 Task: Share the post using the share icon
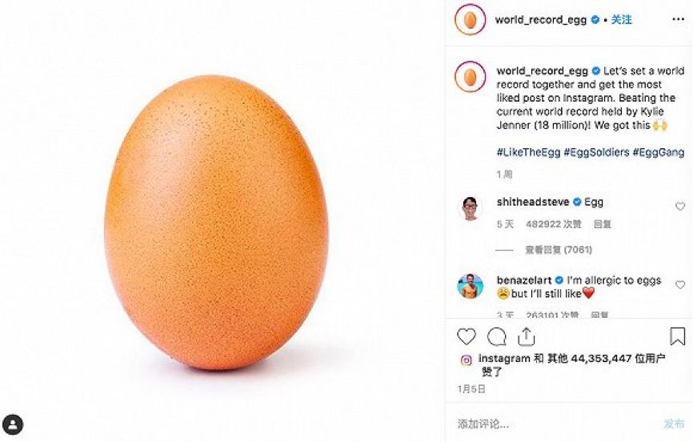526,336
